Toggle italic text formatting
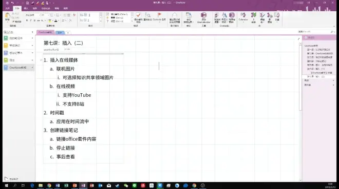Screen dimensions: 339x189 click(31, 20)
